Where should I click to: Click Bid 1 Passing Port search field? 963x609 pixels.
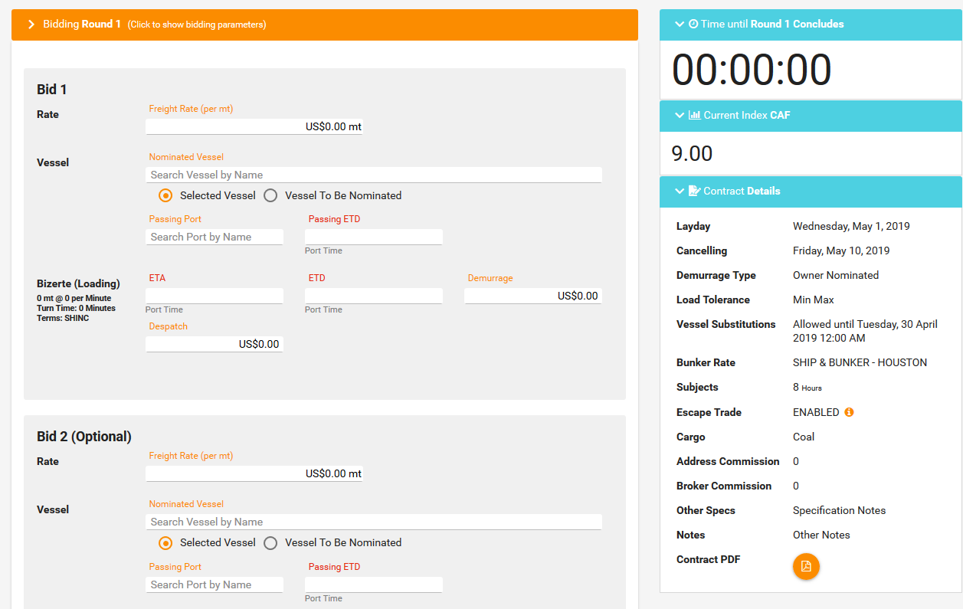click(x=214, y=237)
